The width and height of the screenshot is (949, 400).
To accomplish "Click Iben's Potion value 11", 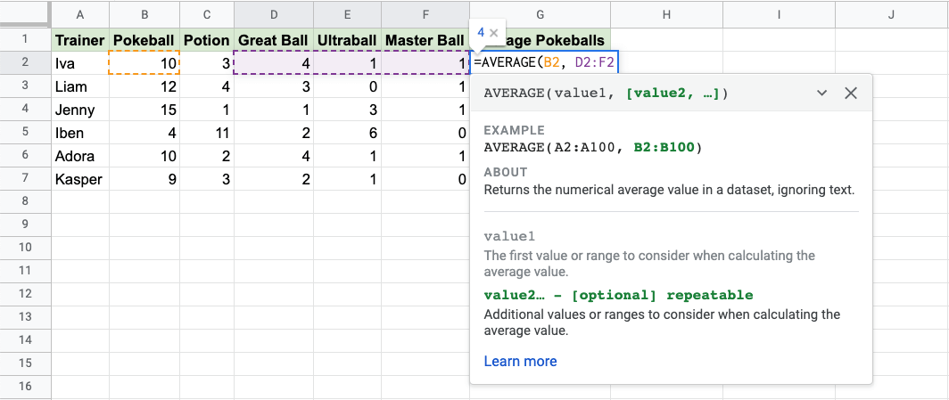I will 206,133.
